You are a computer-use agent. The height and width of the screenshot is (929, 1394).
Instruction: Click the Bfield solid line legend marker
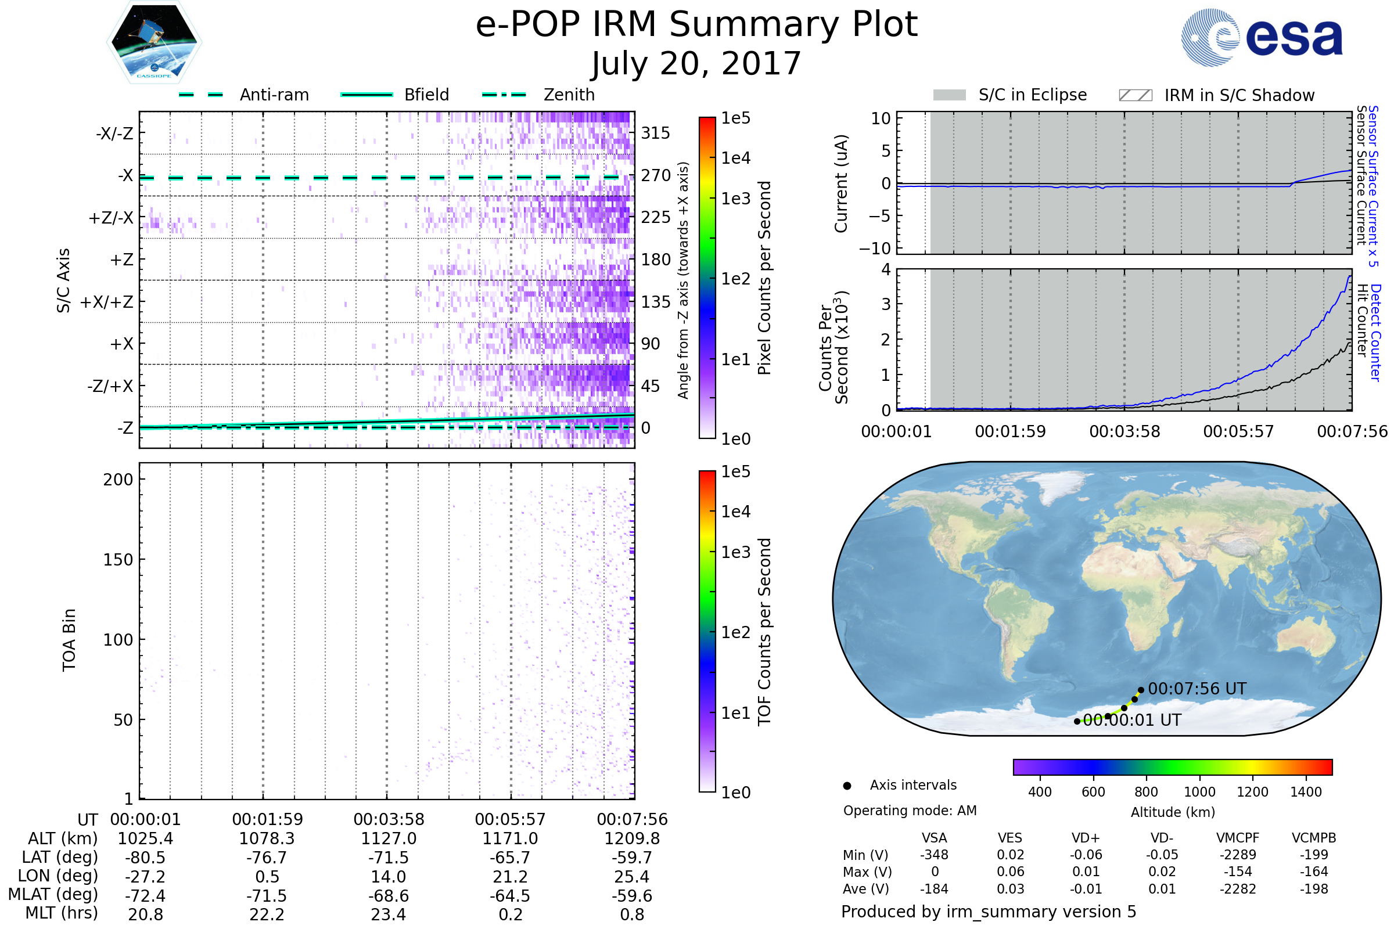(x=367, y=95)
